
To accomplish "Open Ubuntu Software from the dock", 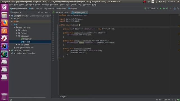I will pos(4,31).
